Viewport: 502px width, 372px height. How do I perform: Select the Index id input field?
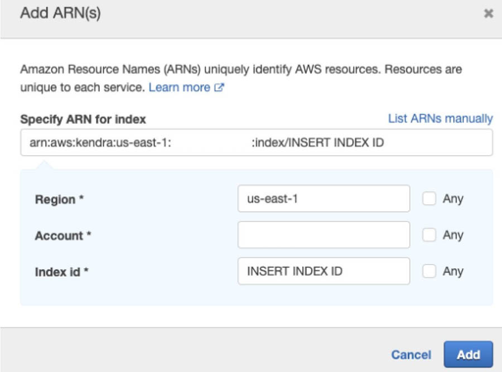(x=324, y=271)
